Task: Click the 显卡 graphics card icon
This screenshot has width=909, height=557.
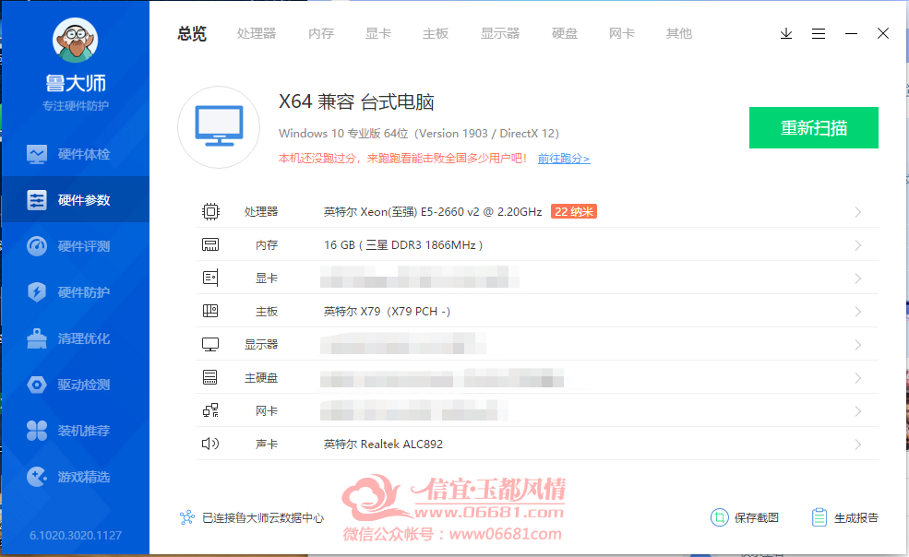Action: (x=210, y=278)
